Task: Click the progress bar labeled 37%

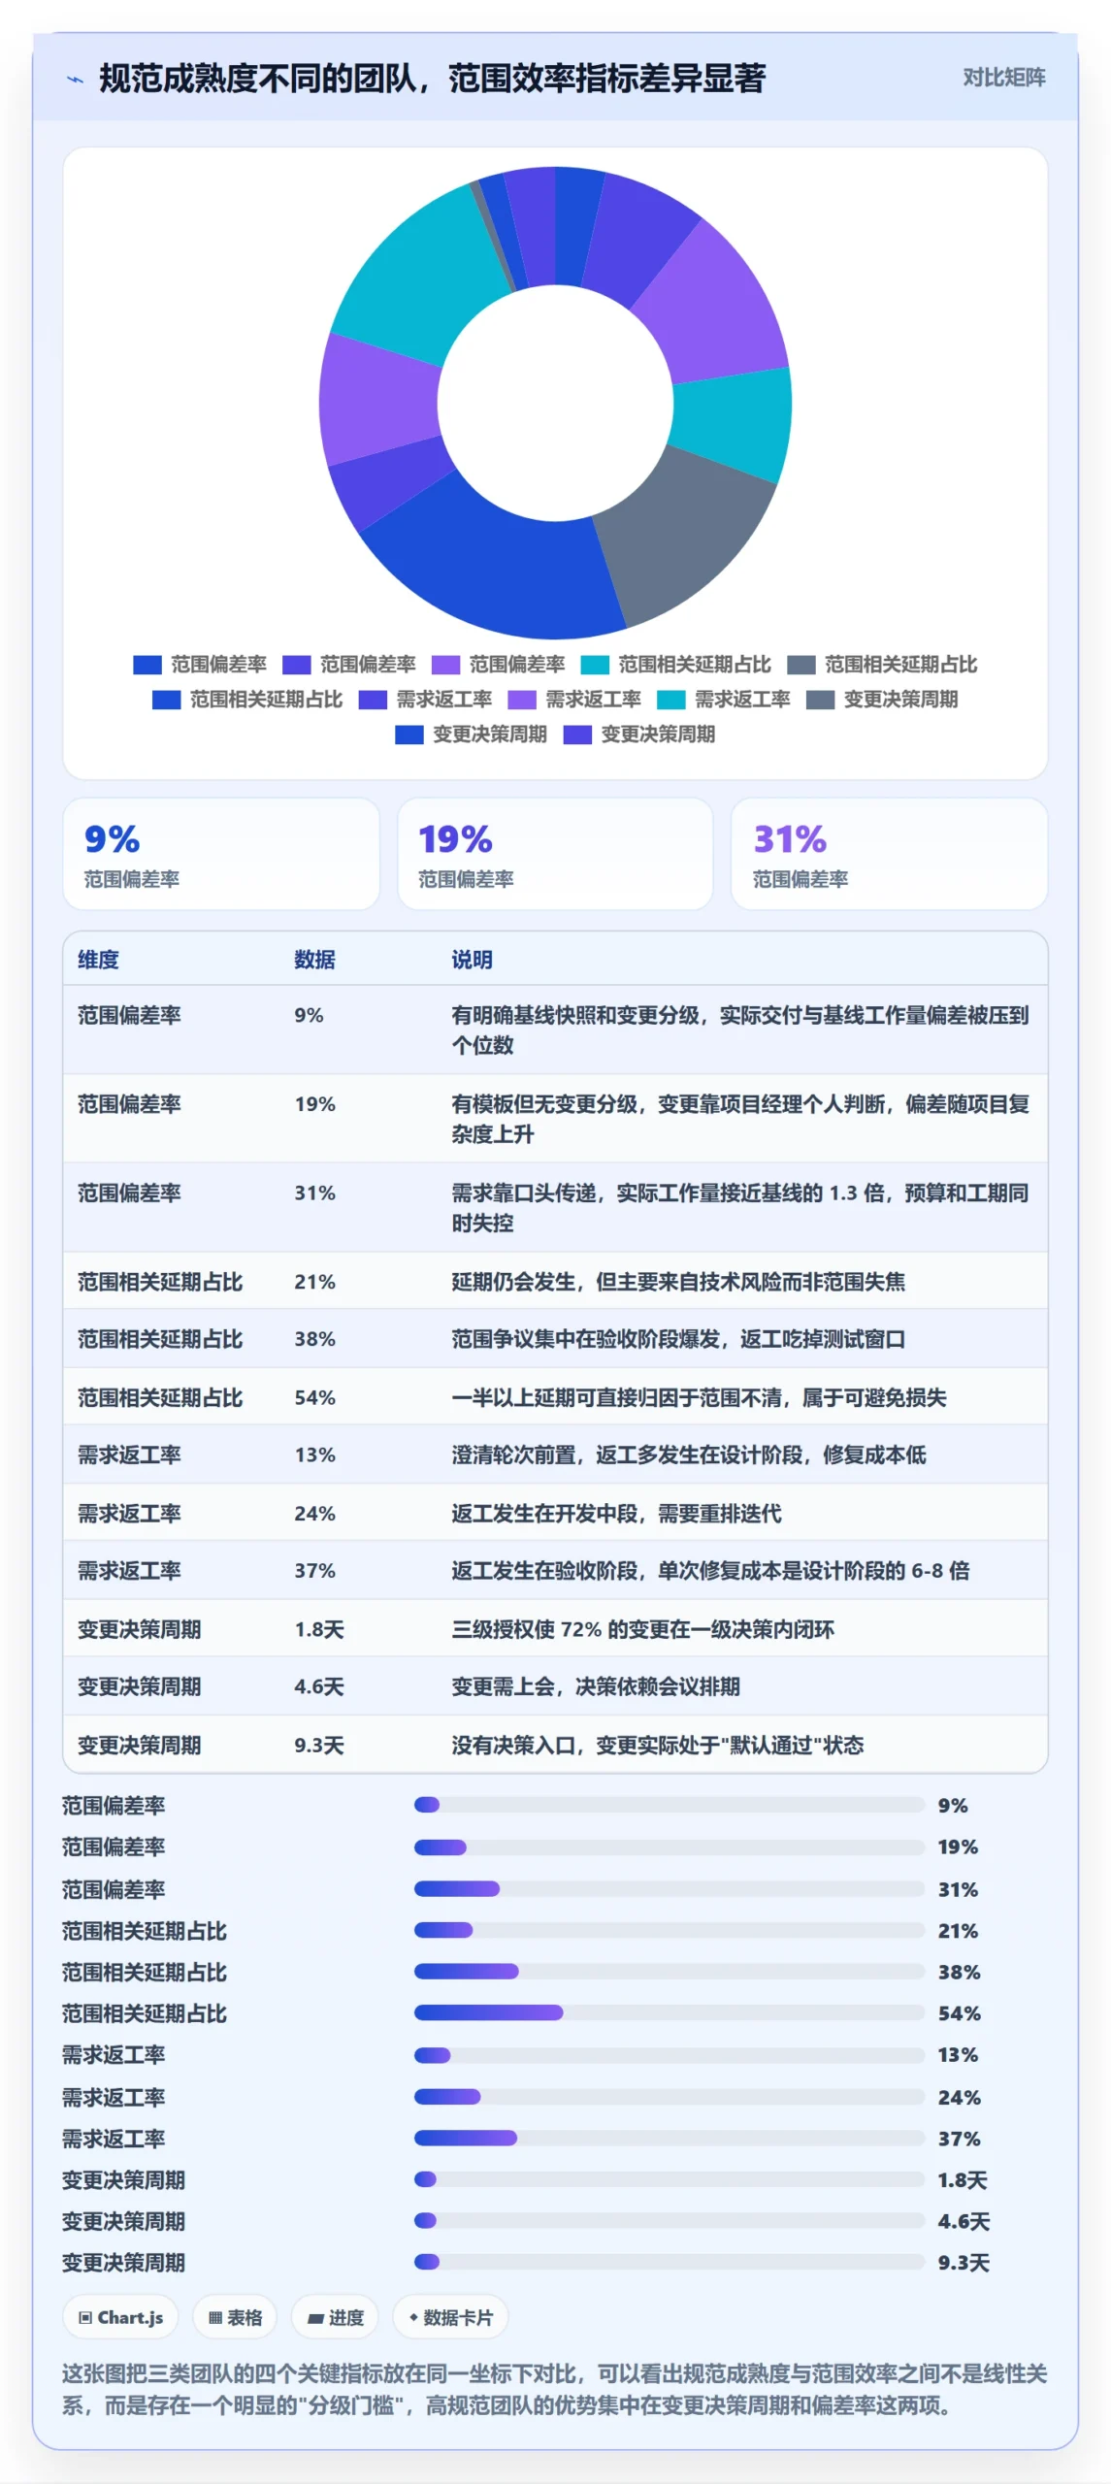Action: pyautogui.click(x=670, y=2139)
